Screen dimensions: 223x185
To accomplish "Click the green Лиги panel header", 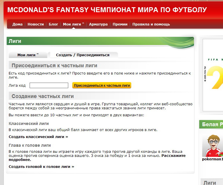I will click(100, 41).
